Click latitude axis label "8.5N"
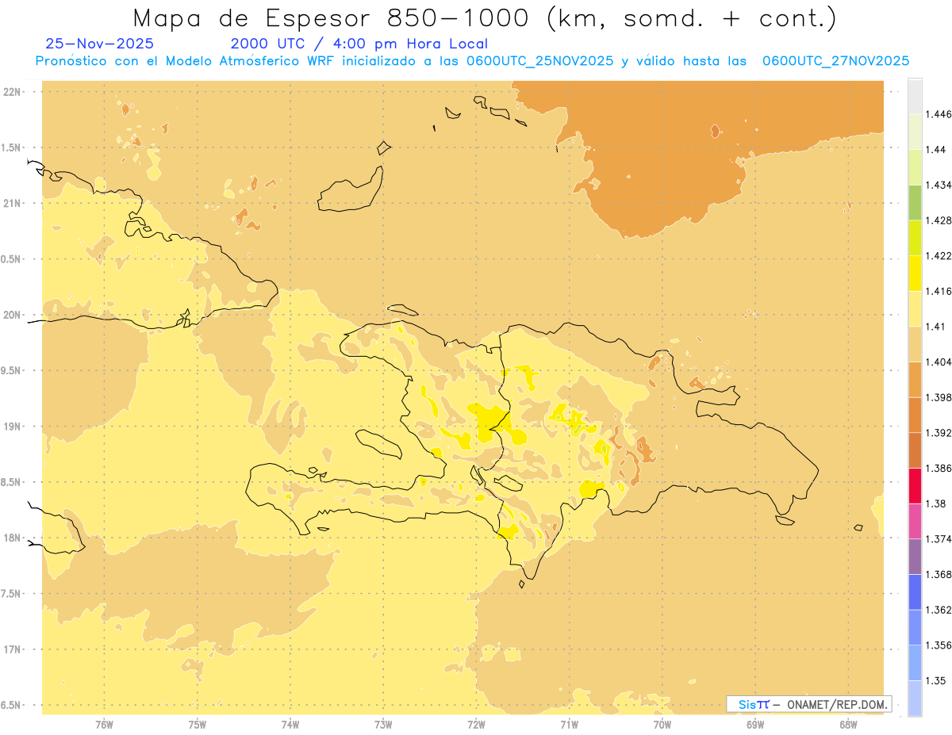Screen dimensions: 952x735 12,483
